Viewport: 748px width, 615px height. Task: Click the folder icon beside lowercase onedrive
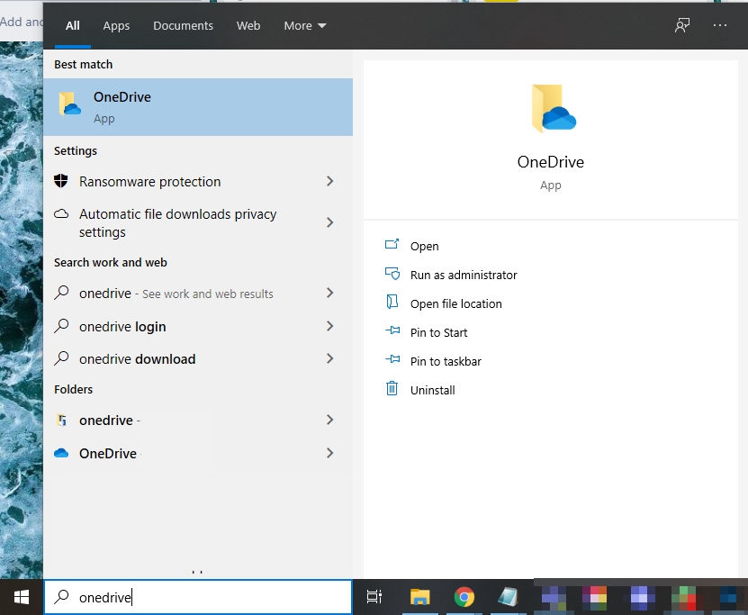coord(61,421)
